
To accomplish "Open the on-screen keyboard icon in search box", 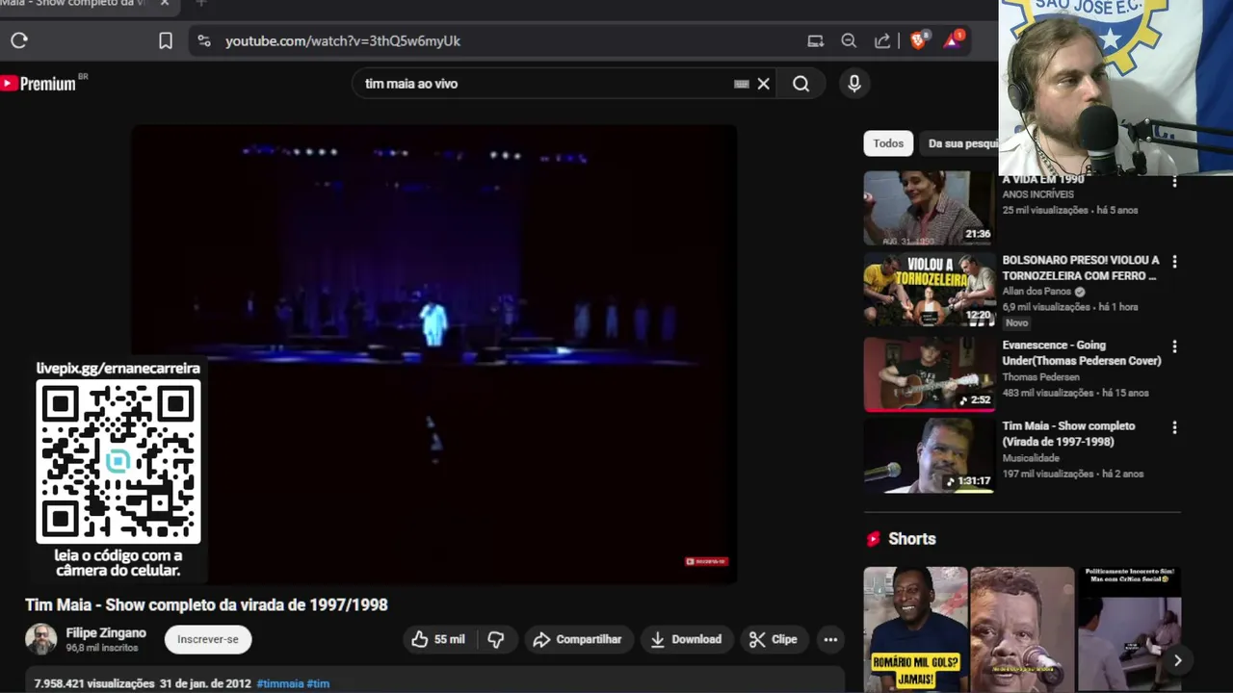I will (742, 84).
